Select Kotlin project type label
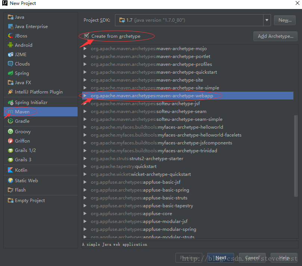302x266 pixels. (21, 170)
